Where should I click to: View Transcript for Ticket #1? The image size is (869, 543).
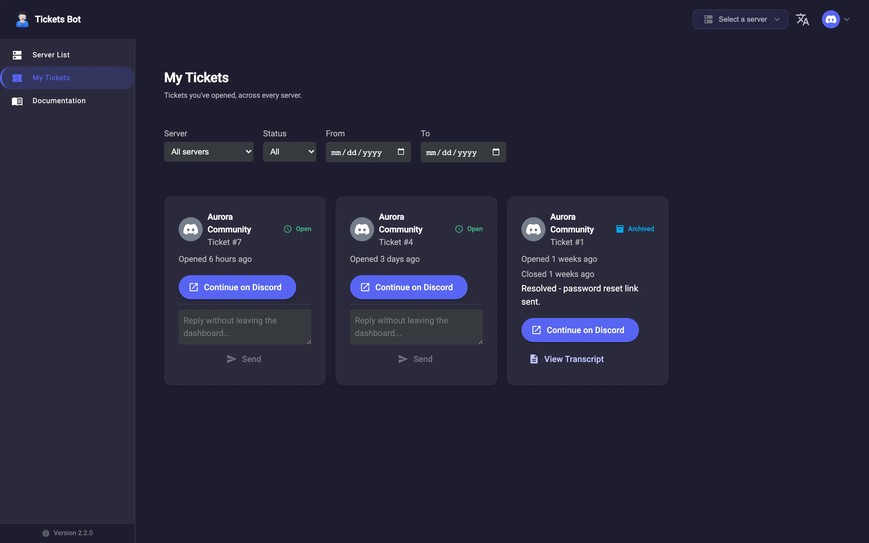click(x=567, y=359)
